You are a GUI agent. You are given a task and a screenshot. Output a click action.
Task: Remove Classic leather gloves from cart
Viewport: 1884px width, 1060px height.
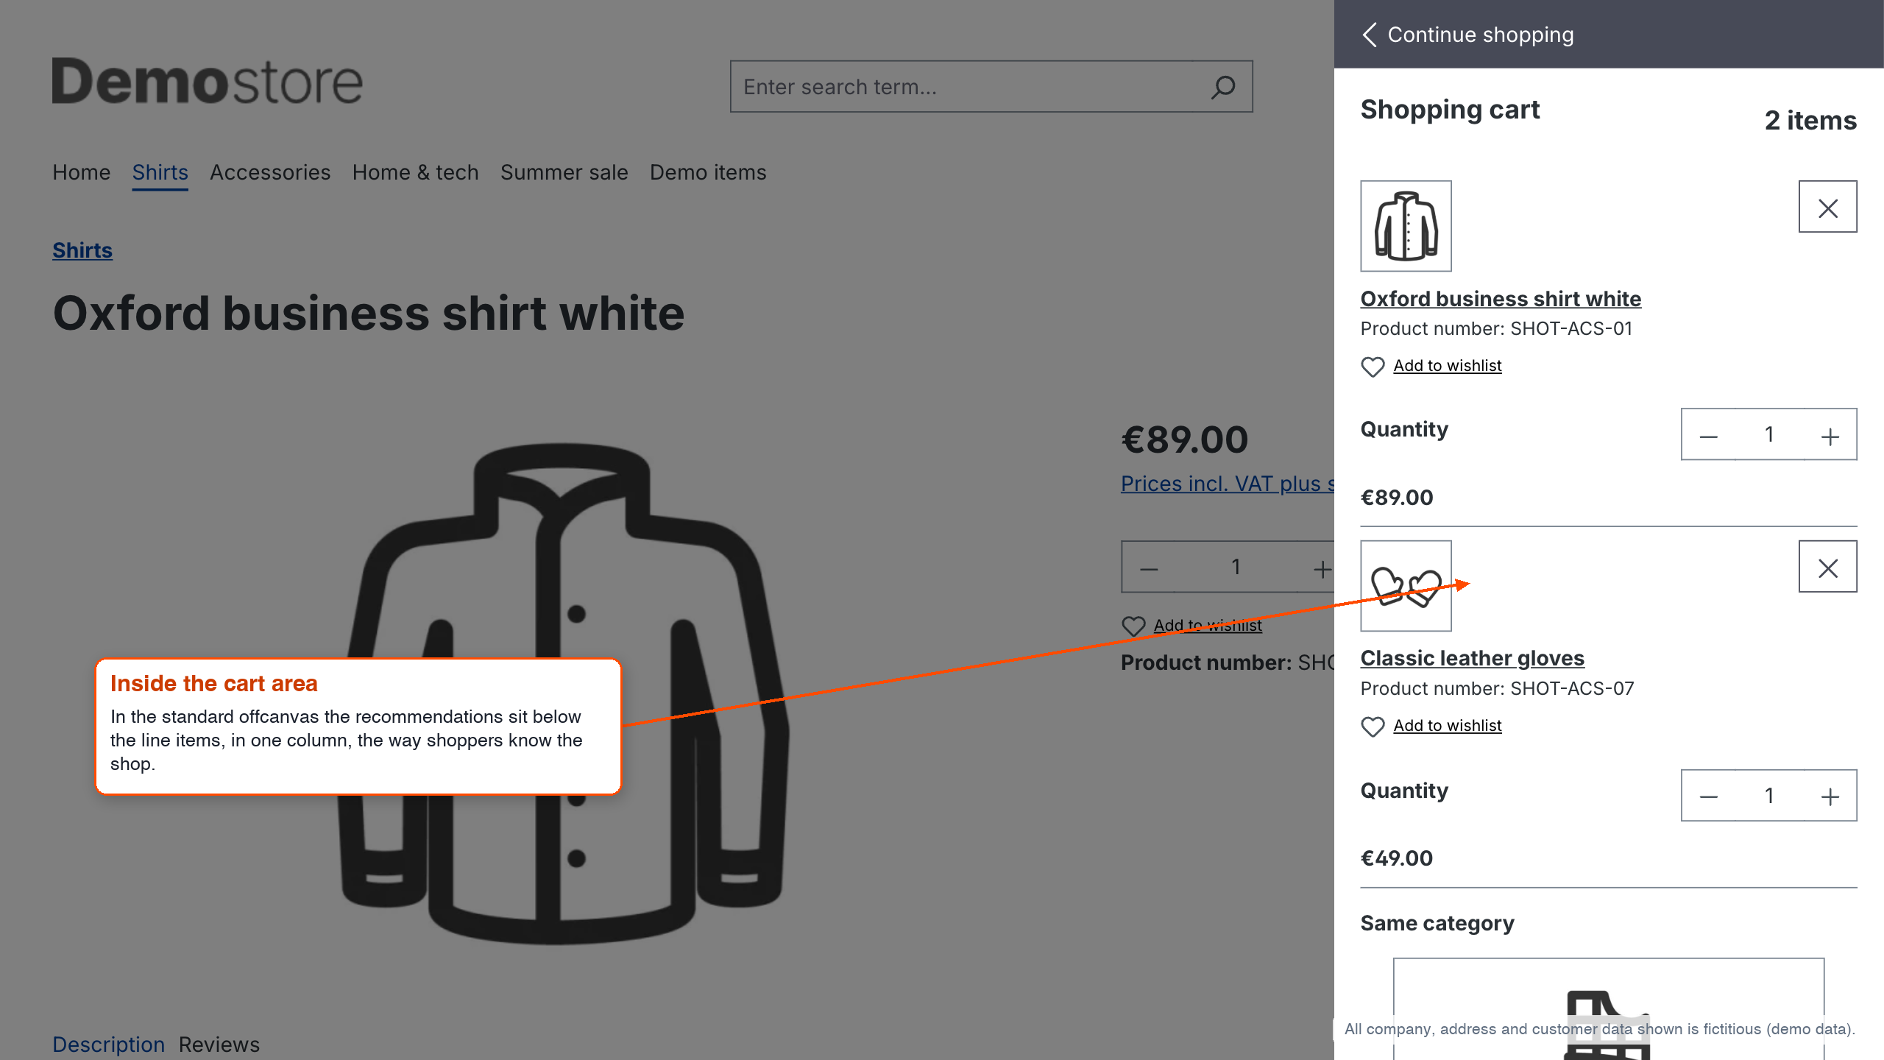pos(1828,567)
